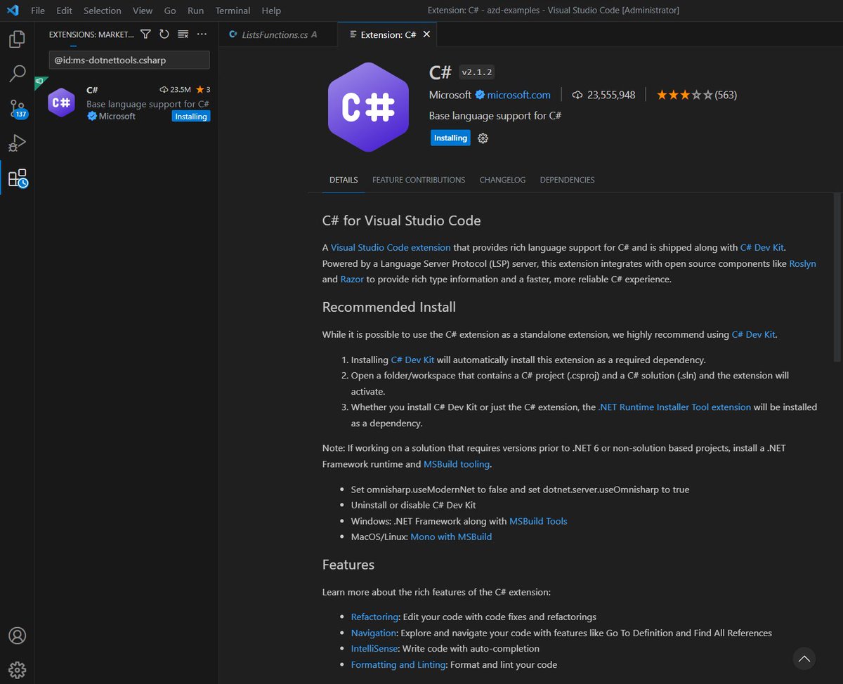Open the File menu
The width and height of the screenshot is (843, 684).
[x=38, y=11]
